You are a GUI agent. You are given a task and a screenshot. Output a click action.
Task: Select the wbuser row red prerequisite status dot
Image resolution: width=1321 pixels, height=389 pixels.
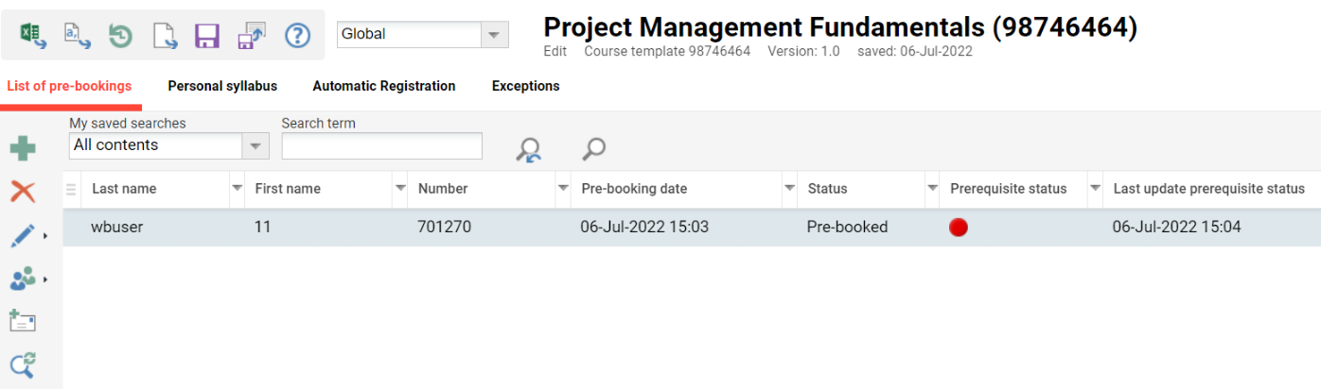959,228
